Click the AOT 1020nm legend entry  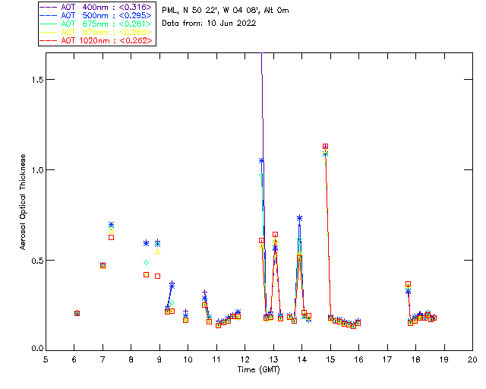point(96,40)
